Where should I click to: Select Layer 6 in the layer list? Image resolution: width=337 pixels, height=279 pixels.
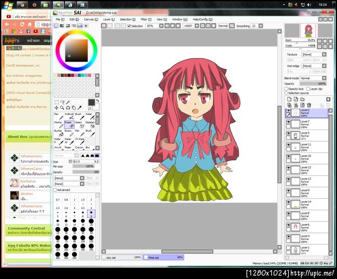[307, 227]
